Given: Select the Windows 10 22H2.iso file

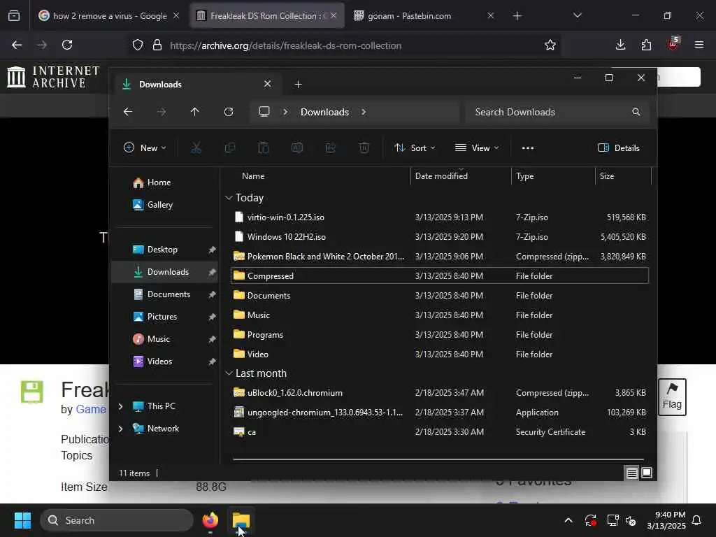Looking at the screenshot, I should click(440, 236).
